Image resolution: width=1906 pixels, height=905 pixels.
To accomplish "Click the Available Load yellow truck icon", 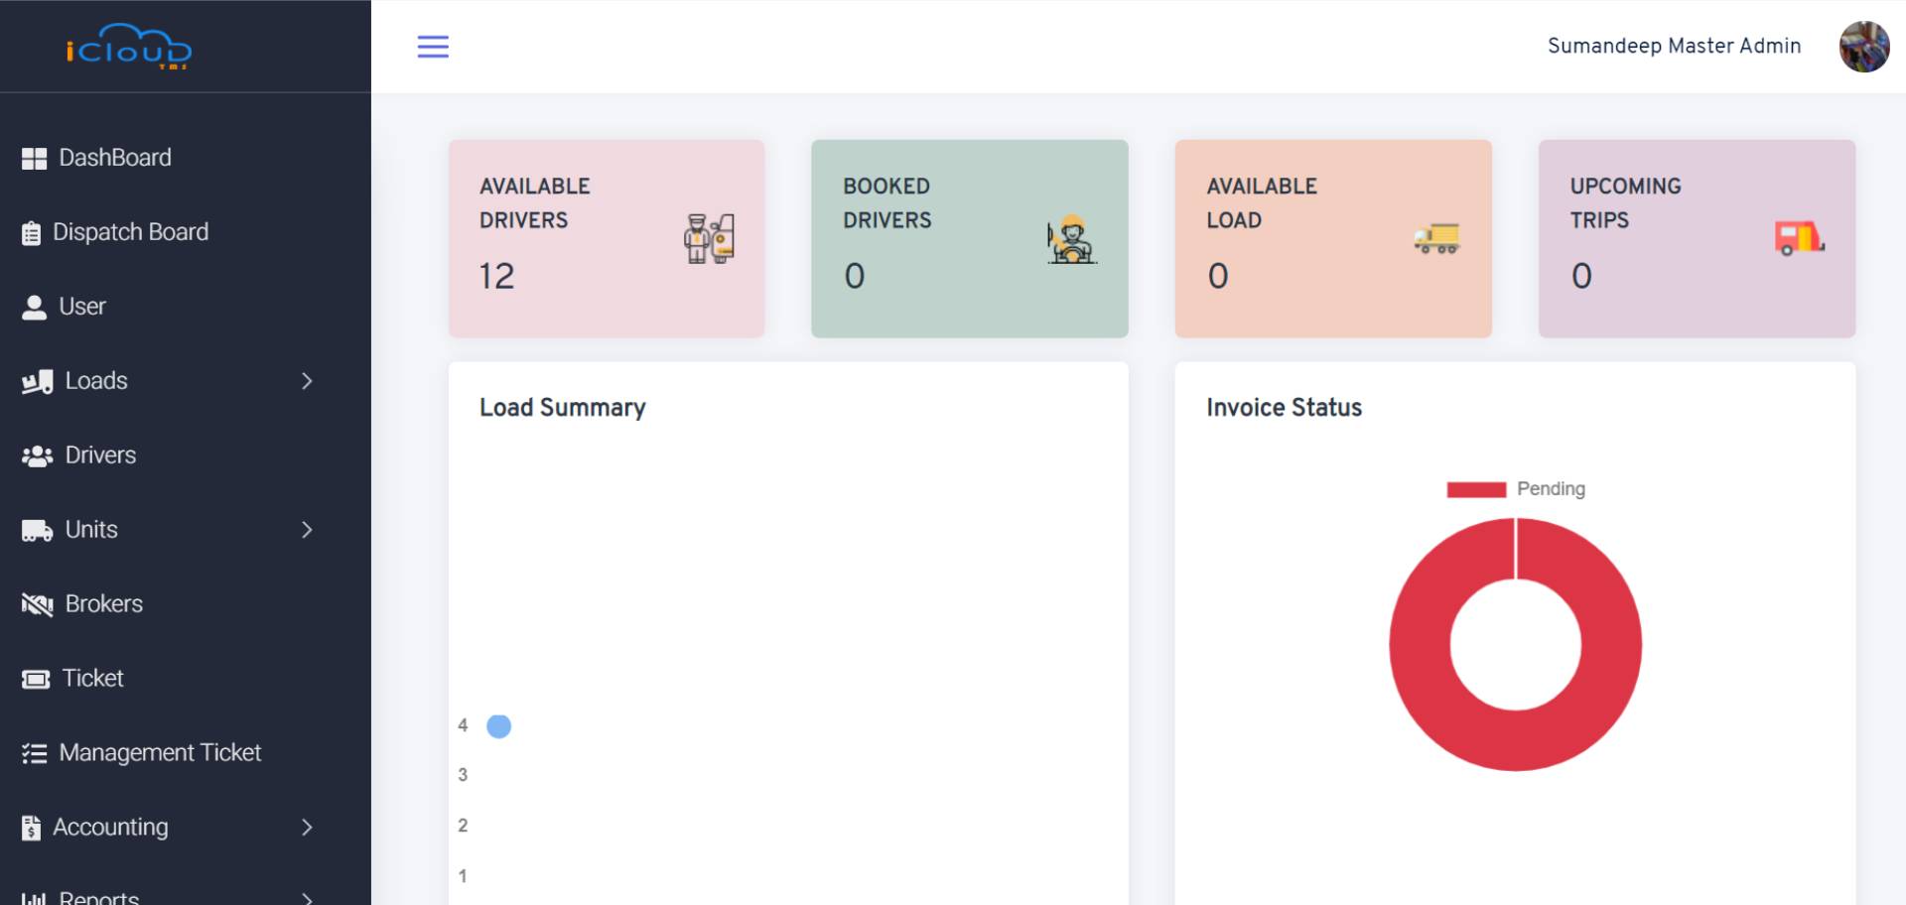I will (x=1436, y=238).
